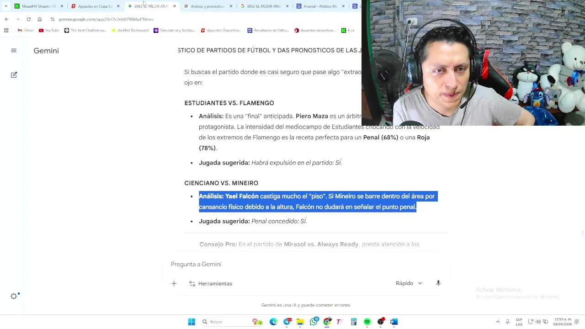
Task: Click the webcam overlay thumbnail
Action: tap(473, 63)
